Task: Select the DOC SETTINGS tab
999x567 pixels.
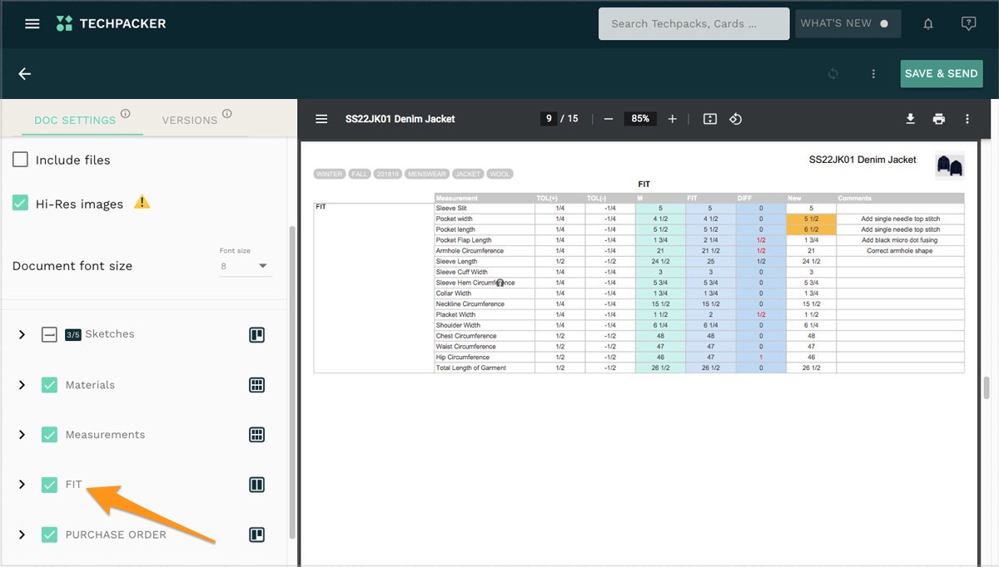Action: [x=75, y=120]
